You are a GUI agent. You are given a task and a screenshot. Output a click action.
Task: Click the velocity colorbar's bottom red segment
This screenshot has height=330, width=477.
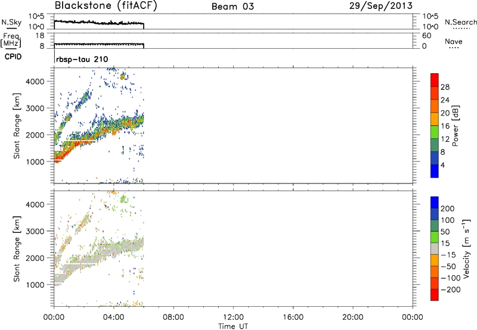click(x=435, y=295)
